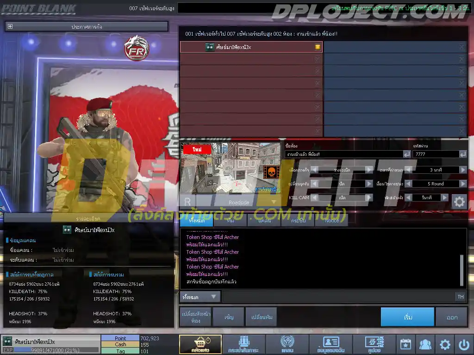Click the yellow host badge on player slot
Image resolution: width=474 pixels, height=355 pixels.
[x=318, y=47]
